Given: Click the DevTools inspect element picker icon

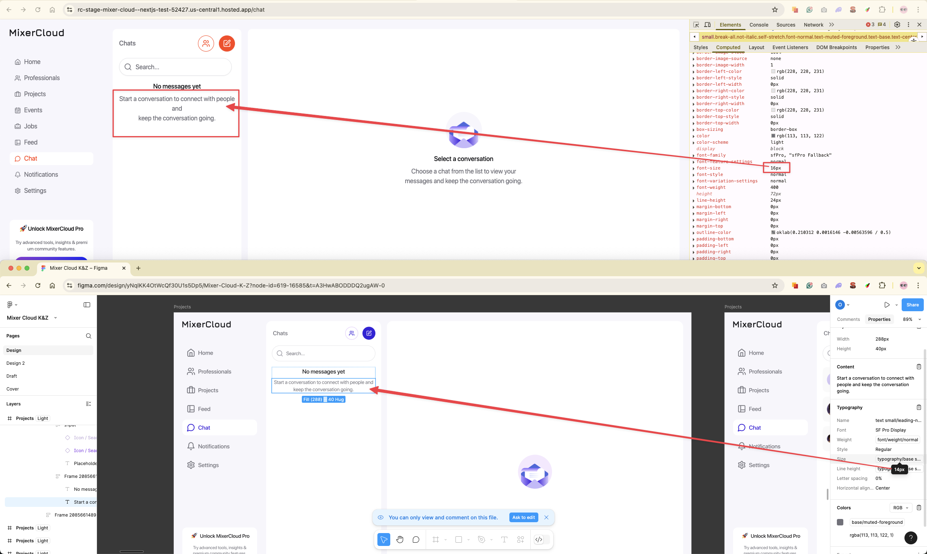Looking at the screenshot, I should (x=696, y=25).
